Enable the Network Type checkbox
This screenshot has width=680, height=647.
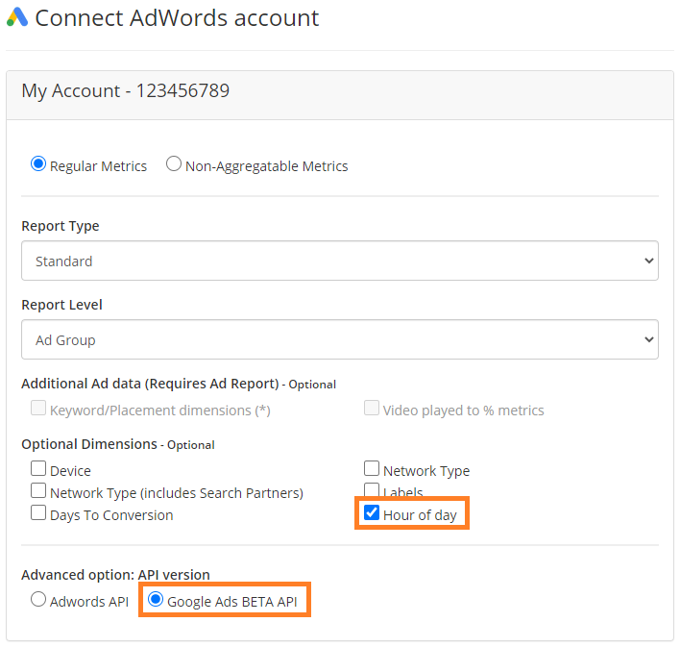click(372, 468)
